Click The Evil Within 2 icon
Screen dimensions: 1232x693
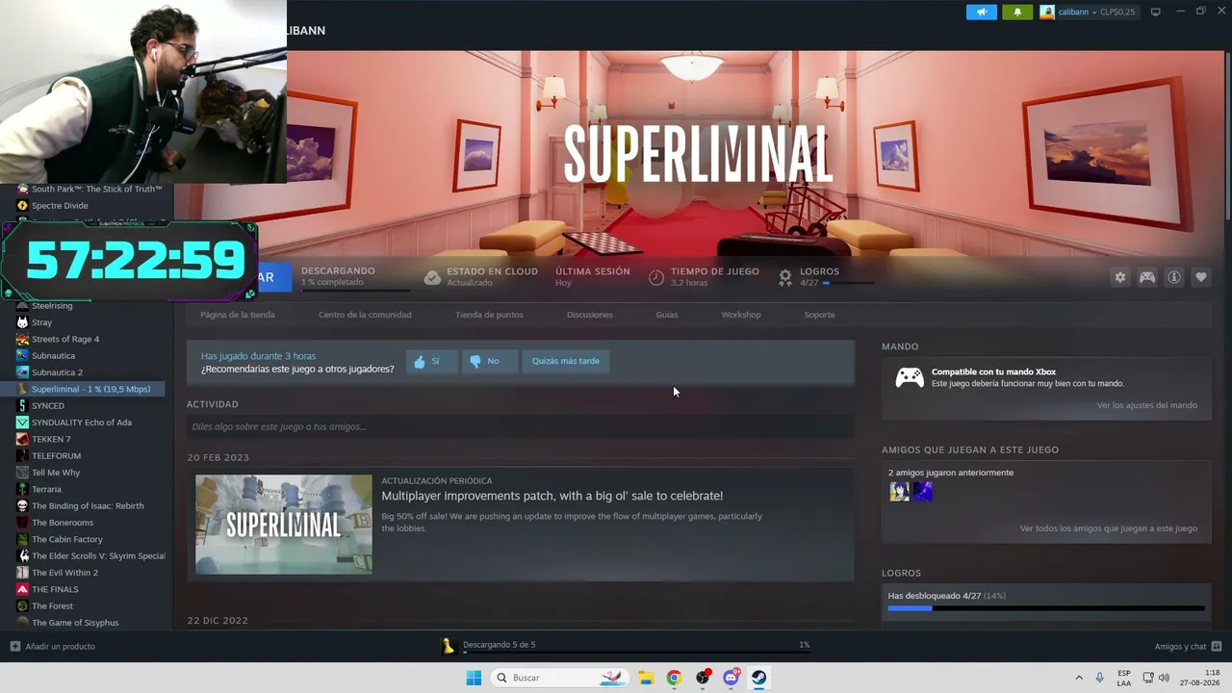pos(22,573)
